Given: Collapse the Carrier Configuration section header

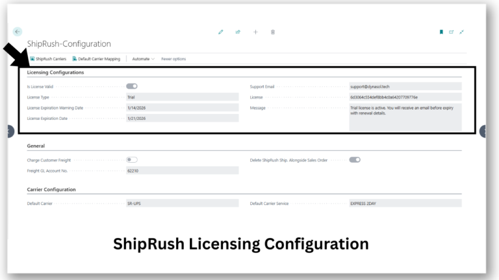Looking at the screenshot, I should click(51, 189).
